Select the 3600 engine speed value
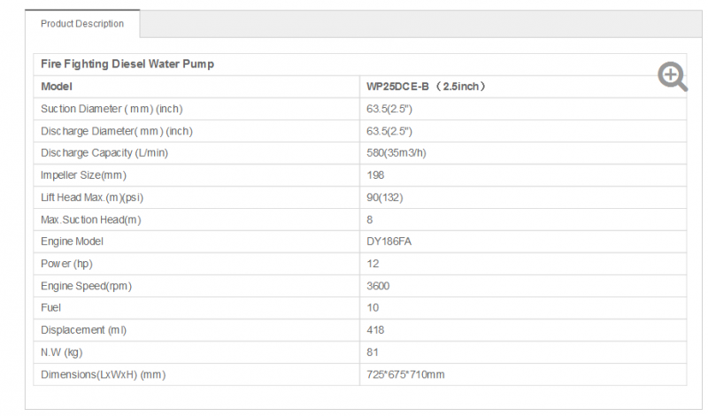The height and width of the screenshot is (416, 708). pyautogui.click(x=378, y=286)
